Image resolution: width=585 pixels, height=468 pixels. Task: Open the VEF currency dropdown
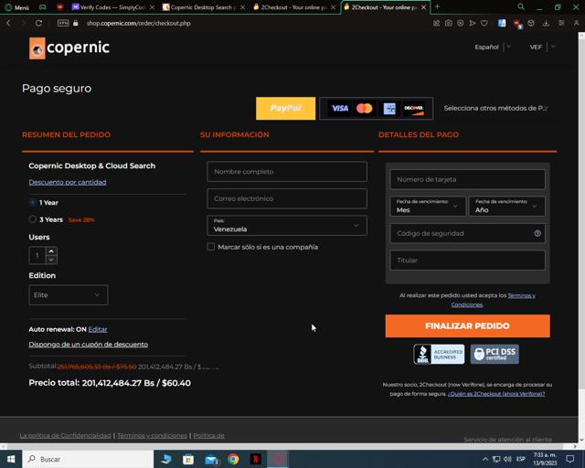[543, 47]
